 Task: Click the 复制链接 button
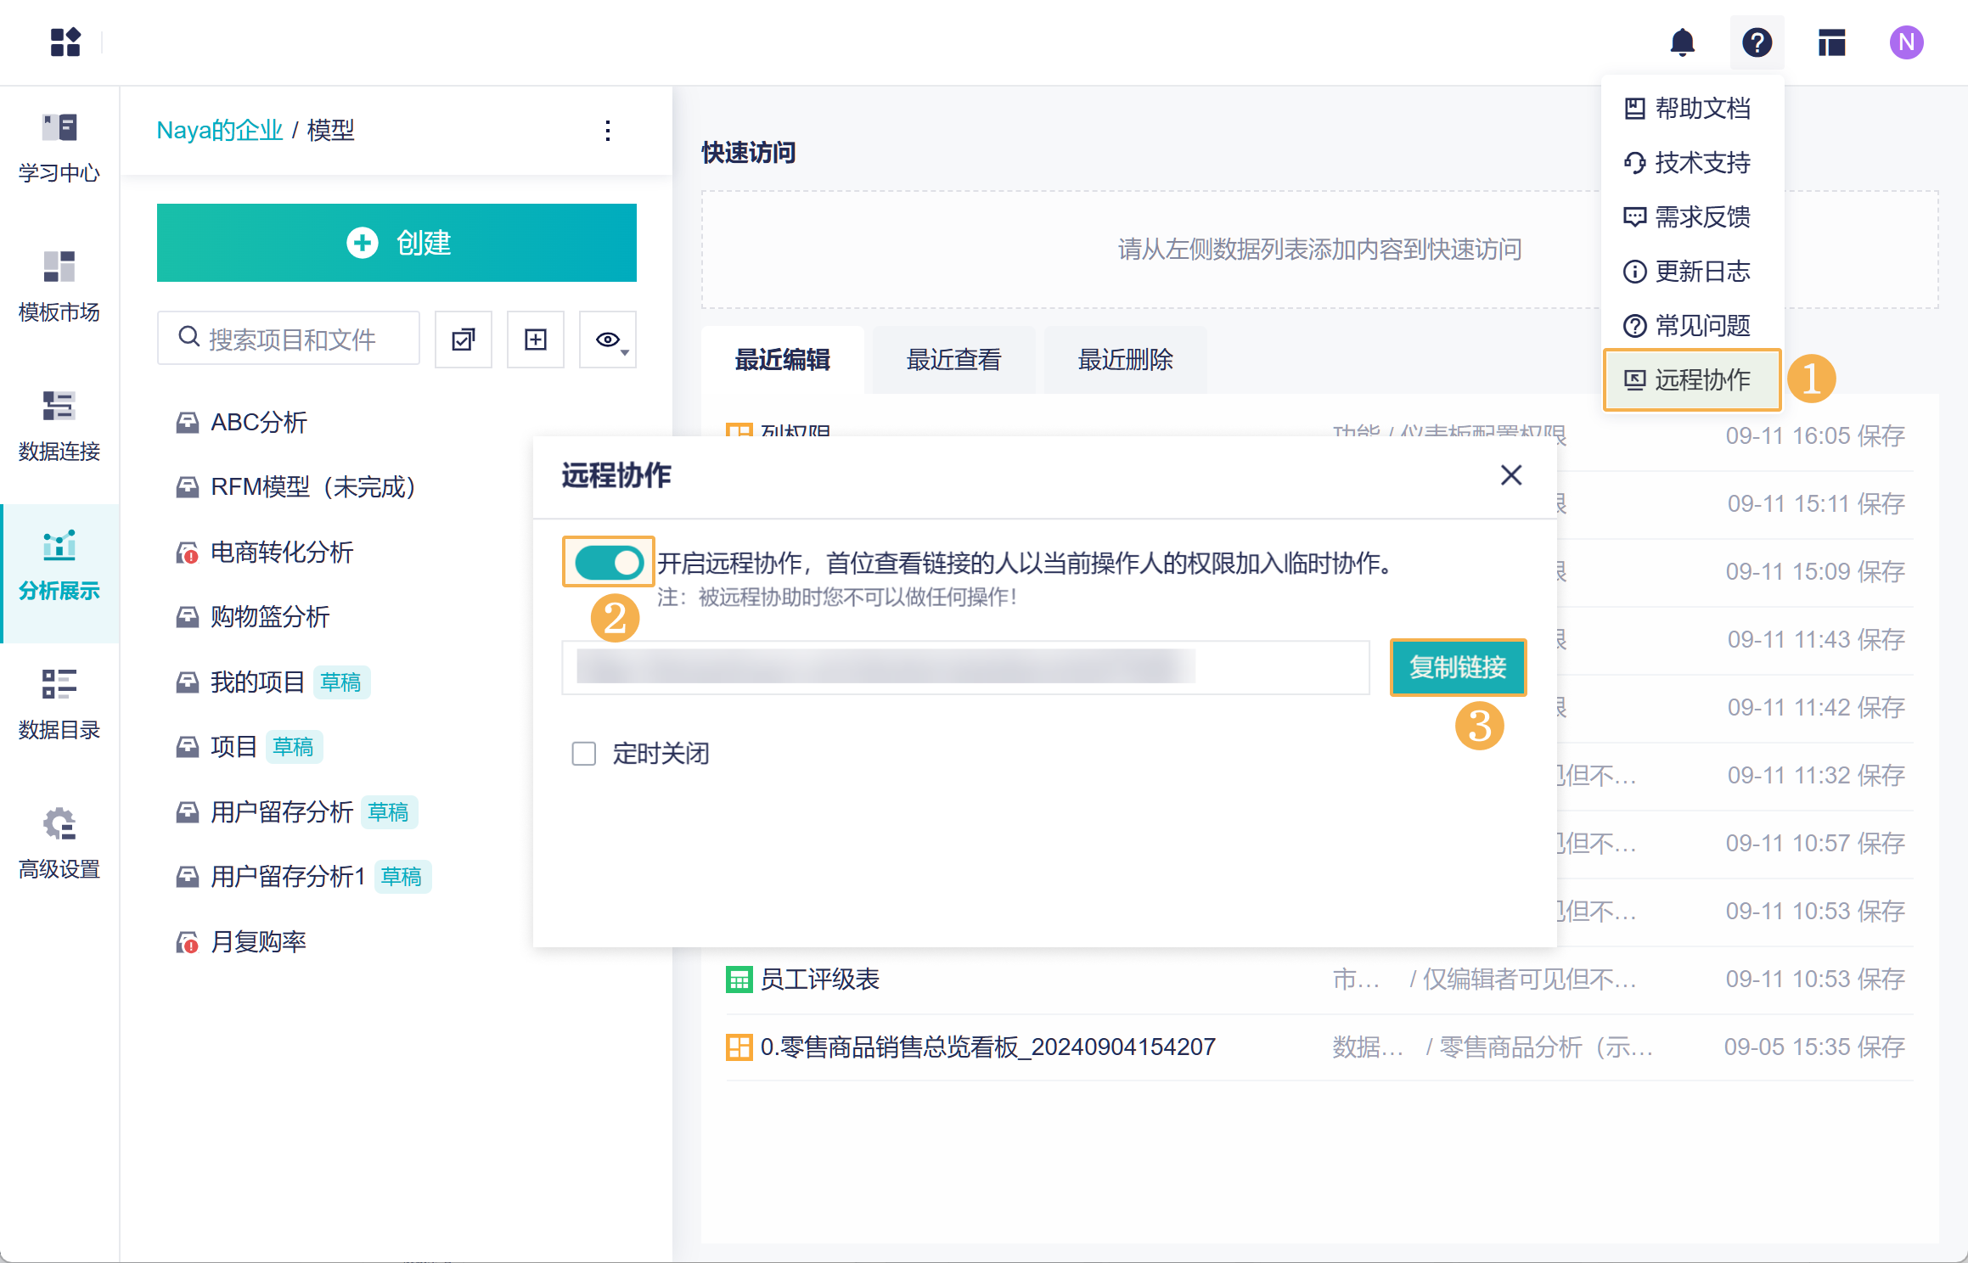(x=1458, y=667)
